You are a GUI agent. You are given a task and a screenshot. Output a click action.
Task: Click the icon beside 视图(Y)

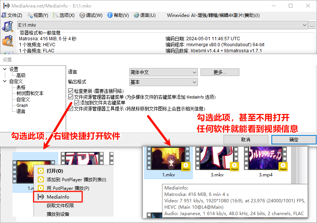30,15
